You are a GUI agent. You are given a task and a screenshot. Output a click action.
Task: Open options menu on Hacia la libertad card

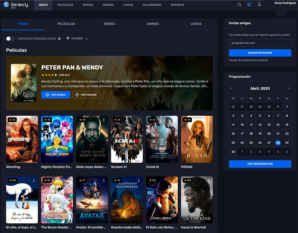tap(209, 180)
